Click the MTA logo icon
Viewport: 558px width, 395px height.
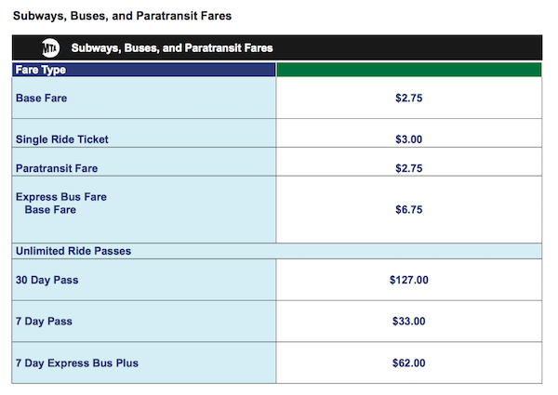tap(50, 47)
